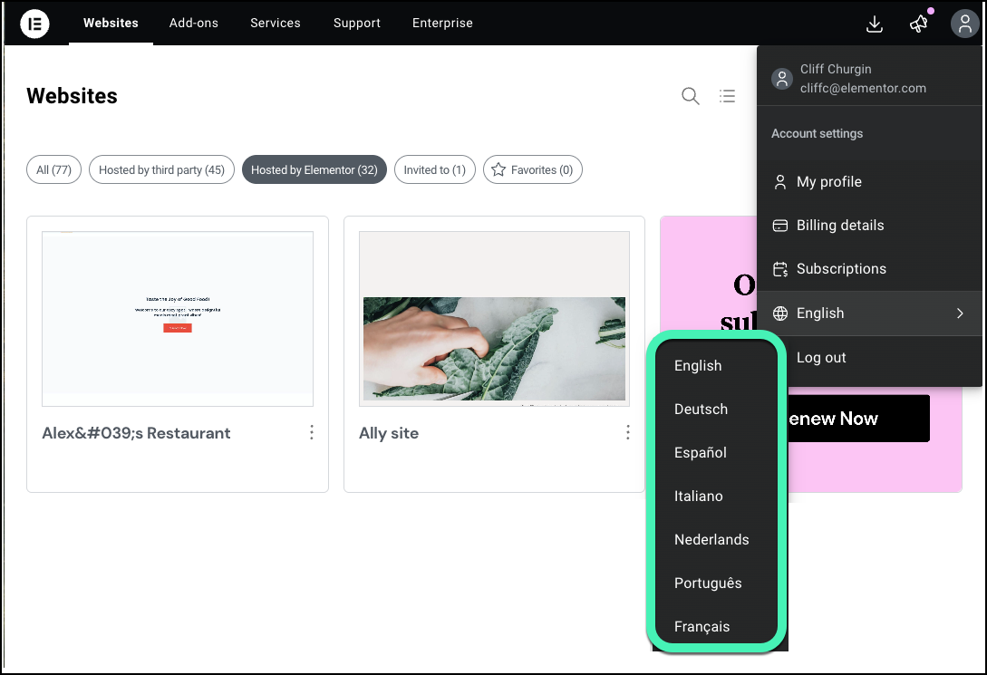
Task: Open My profile in account menu
Action: coord(828,182)
